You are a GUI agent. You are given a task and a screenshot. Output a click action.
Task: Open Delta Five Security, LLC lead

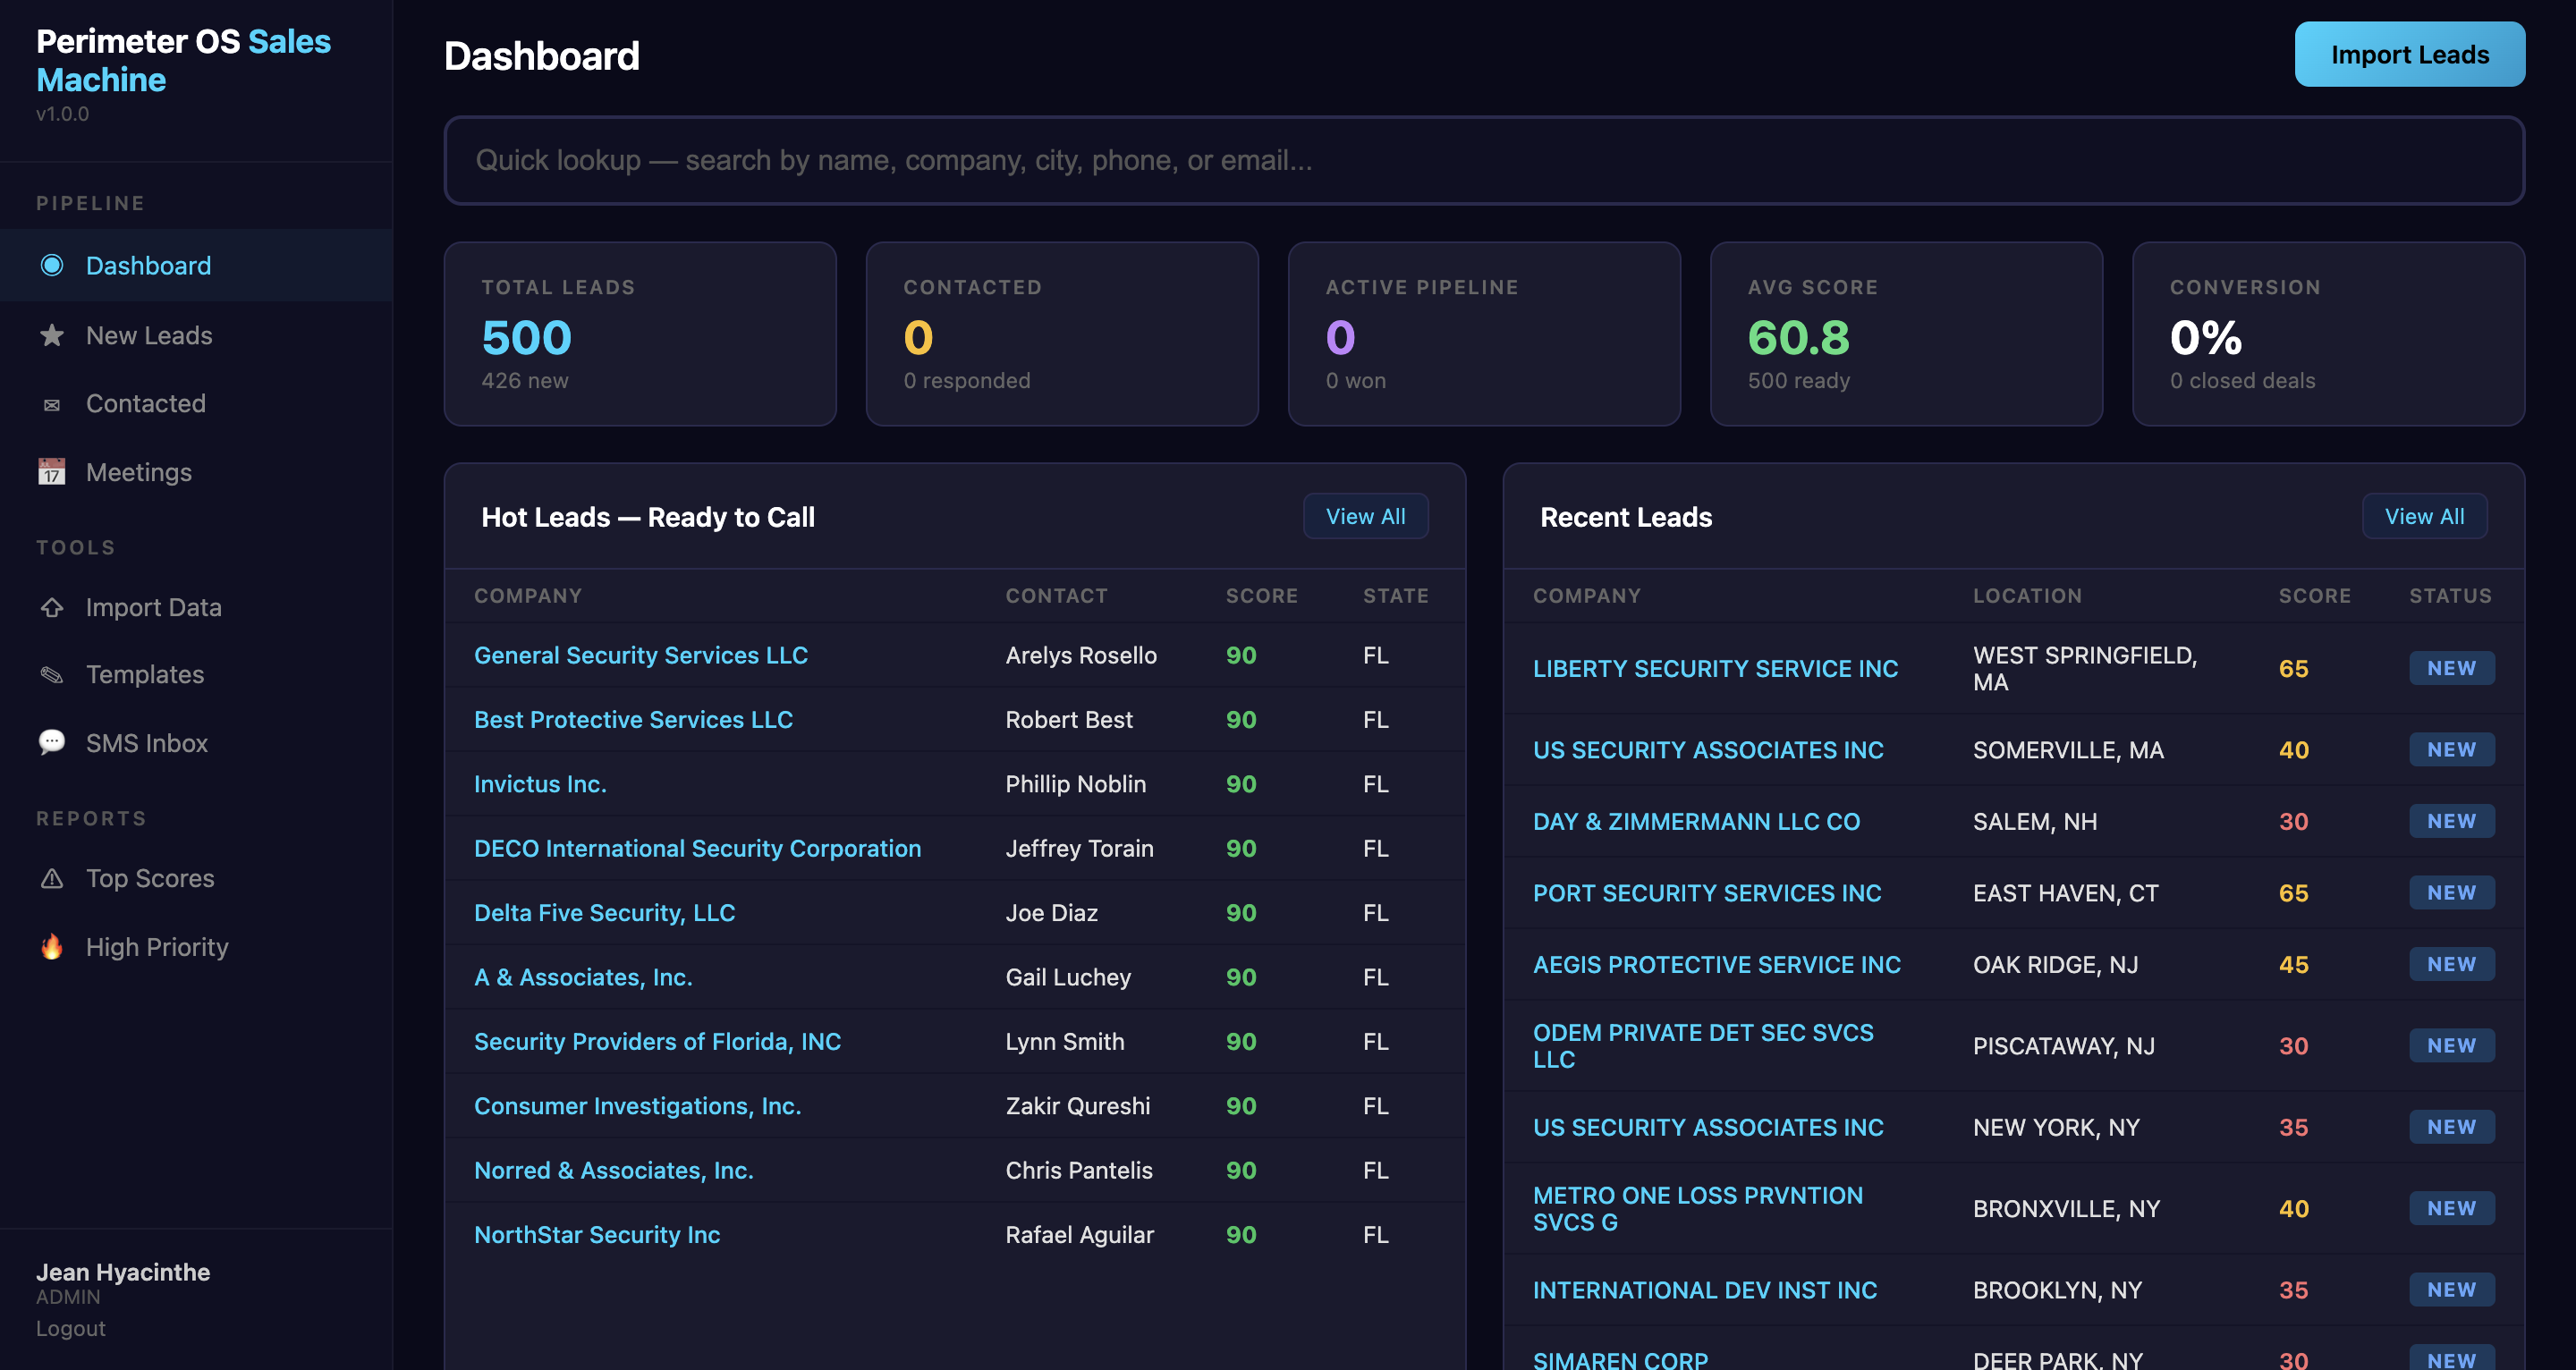point(604,912)
